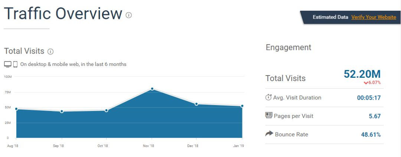Image resolution: width=401 pixels, height=157 pixels.
Task: Select the Oct '18 chart data point
Action: tap(107, 110)
